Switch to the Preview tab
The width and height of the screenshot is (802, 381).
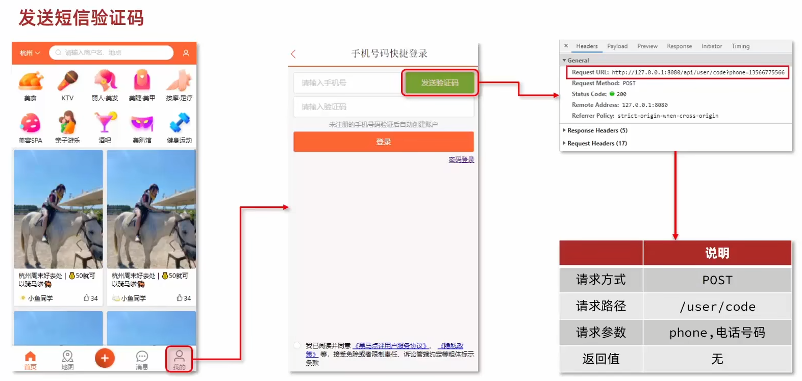647,46
